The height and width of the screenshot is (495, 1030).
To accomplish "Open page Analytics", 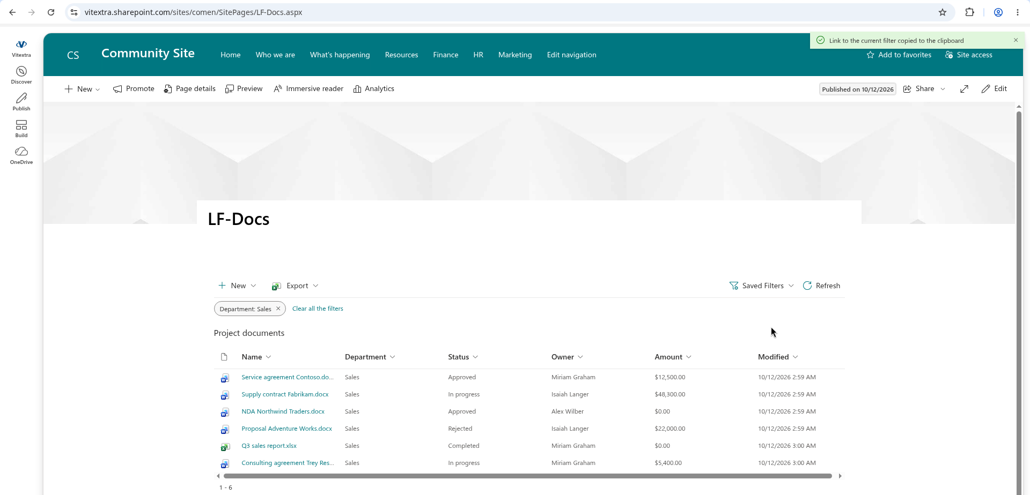I will pos(374,89).
